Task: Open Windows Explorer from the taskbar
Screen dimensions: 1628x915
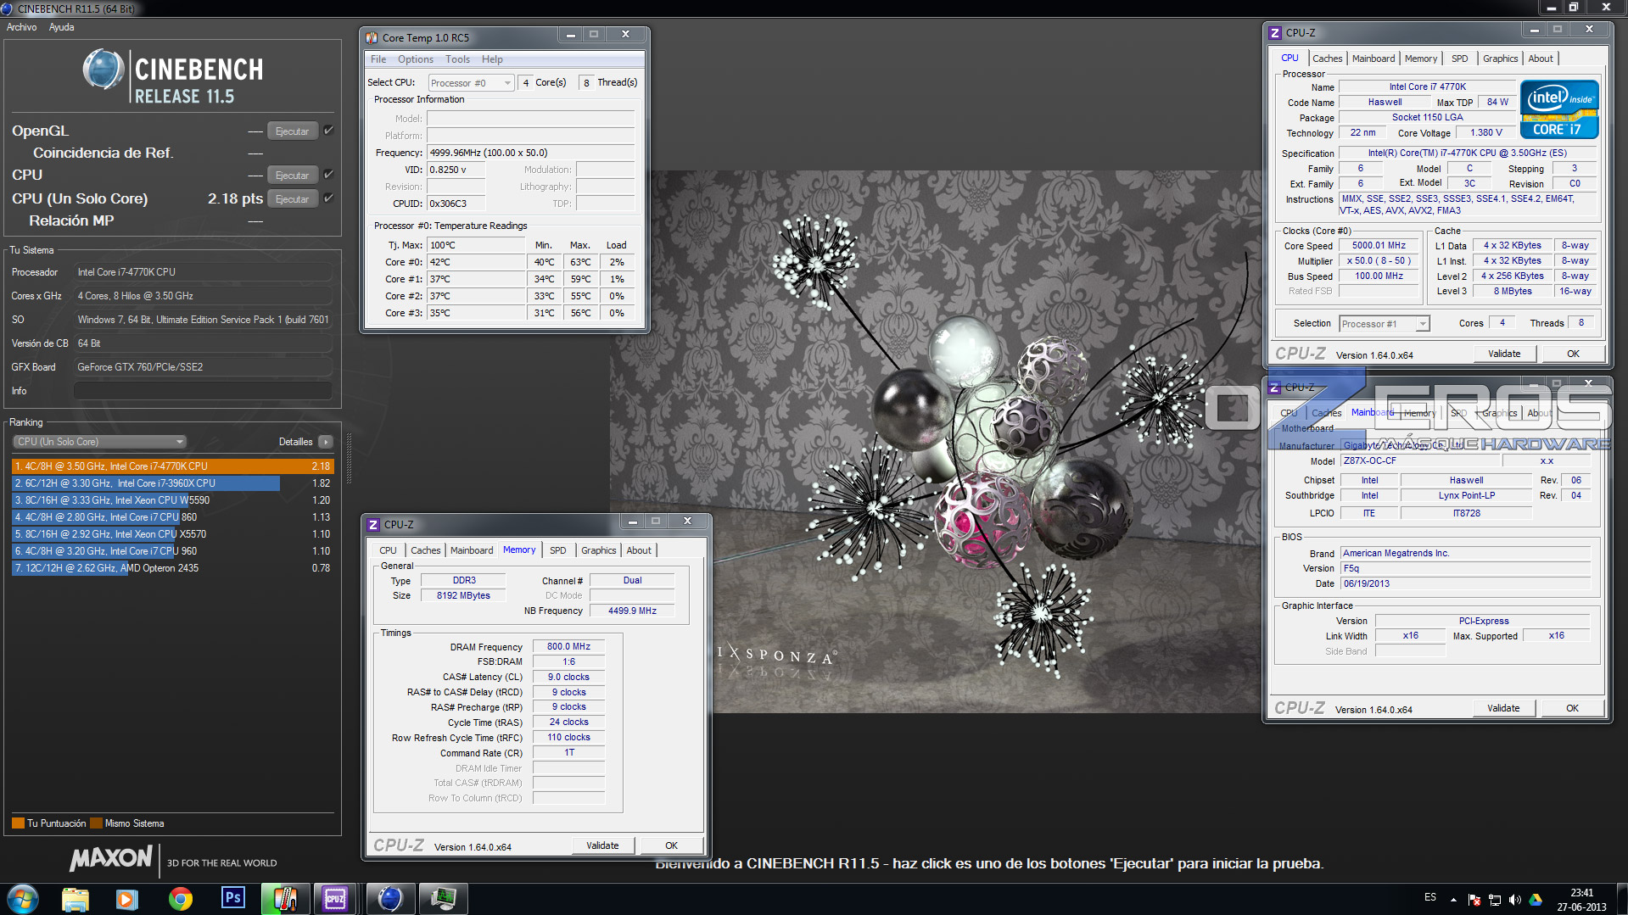Action: 76,899
